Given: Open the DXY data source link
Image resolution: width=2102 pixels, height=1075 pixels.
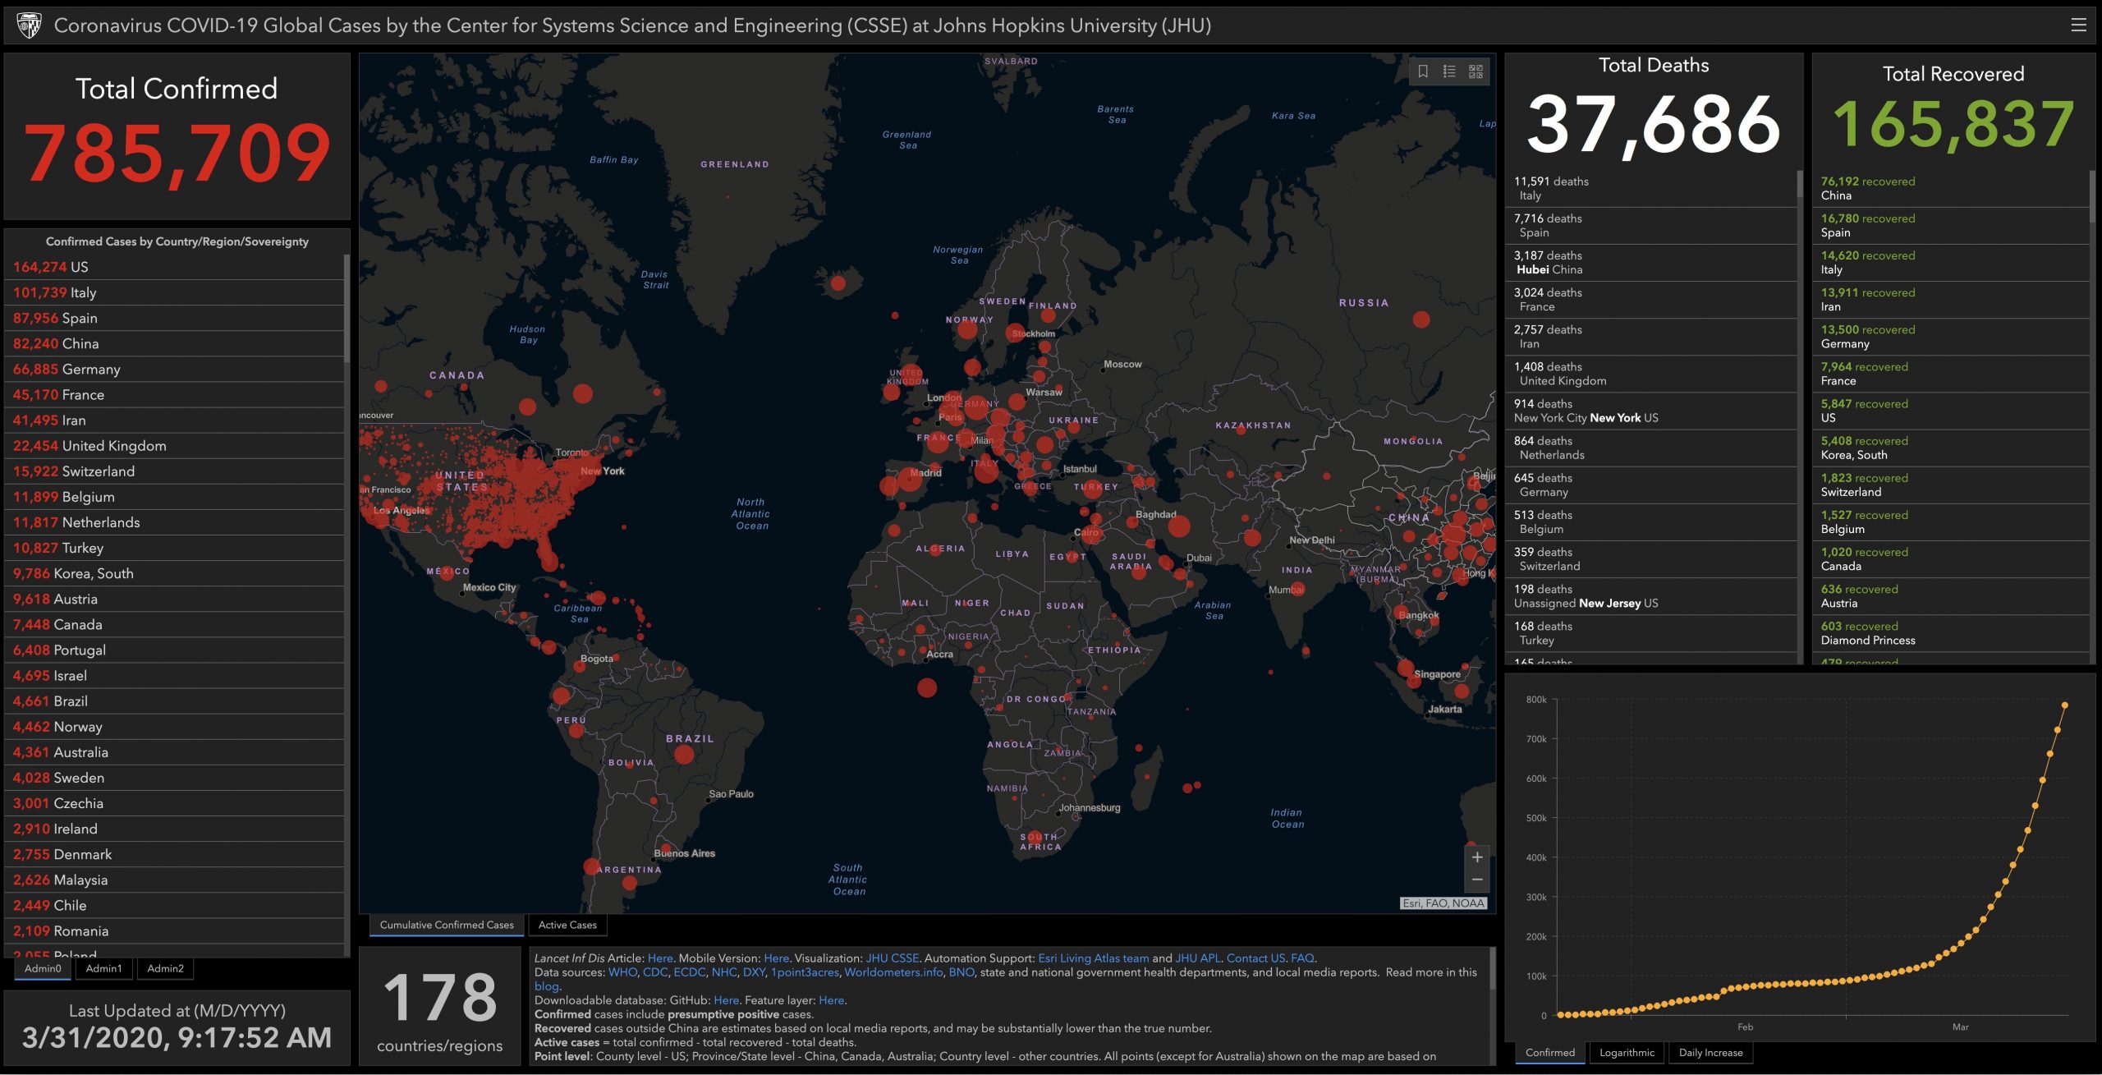Looking at the screenshot, I should (x=754, y=972).
